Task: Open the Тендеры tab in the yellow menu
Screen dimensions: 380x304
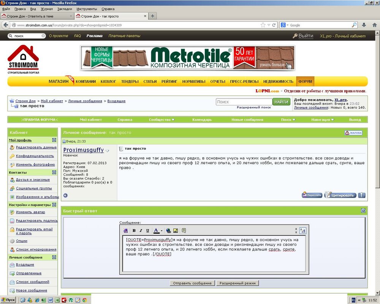Action: [130, 81]
